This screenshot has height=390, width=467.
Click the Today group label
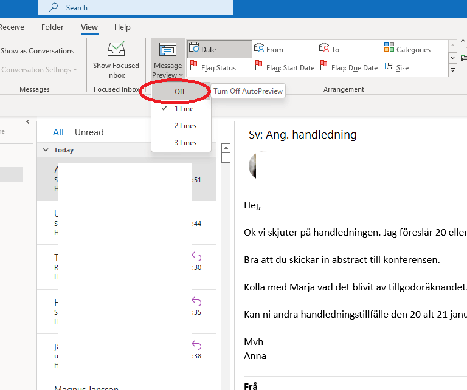(x=64, y=150)
